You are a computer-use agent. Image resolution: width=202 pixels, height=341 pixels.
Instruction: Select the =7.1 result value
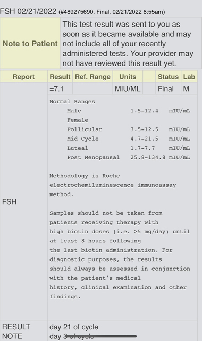click(56, 89)
